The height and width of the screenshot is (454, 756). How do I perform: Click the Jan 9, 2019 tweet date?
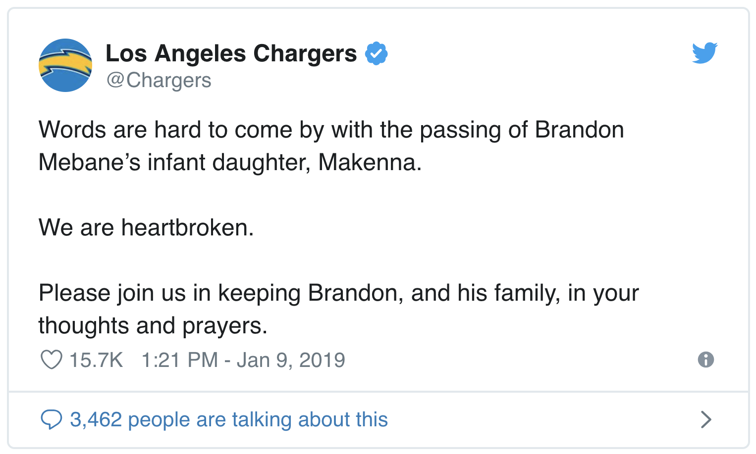coord(291,360)
